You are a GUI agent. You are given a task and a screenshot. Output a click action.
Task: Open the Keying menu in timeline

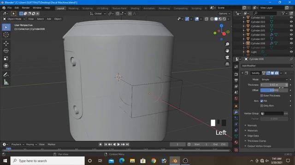pyautogui.click(x=31, y=144)
